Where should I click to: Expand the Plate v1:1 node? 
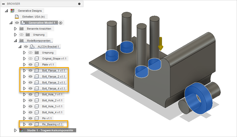24,65
